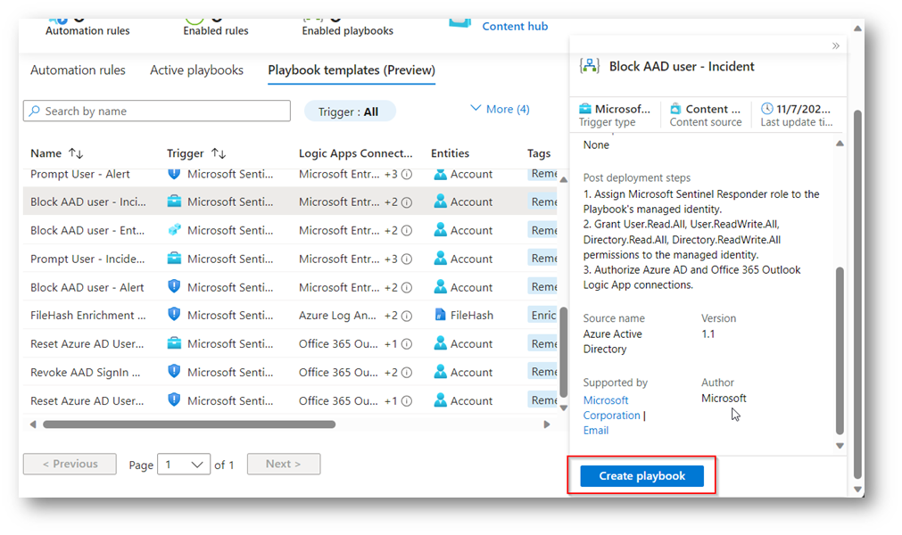This screenshot has height=535, width=902.
Task: Click Last update time clock icon
Action: click(x=766, y=109)
